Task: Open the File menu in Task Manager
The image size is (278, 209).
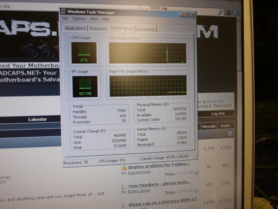Action: coord(65,18)
